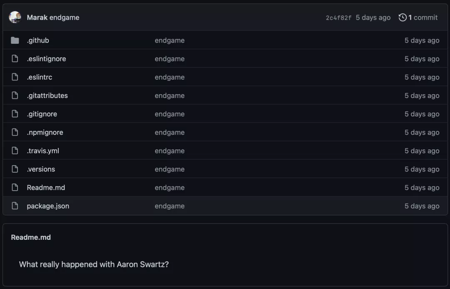450x289 pixels.
Task: Click the Readme.md preview heading
Action: pyautogui.click(x=31, y=237)
